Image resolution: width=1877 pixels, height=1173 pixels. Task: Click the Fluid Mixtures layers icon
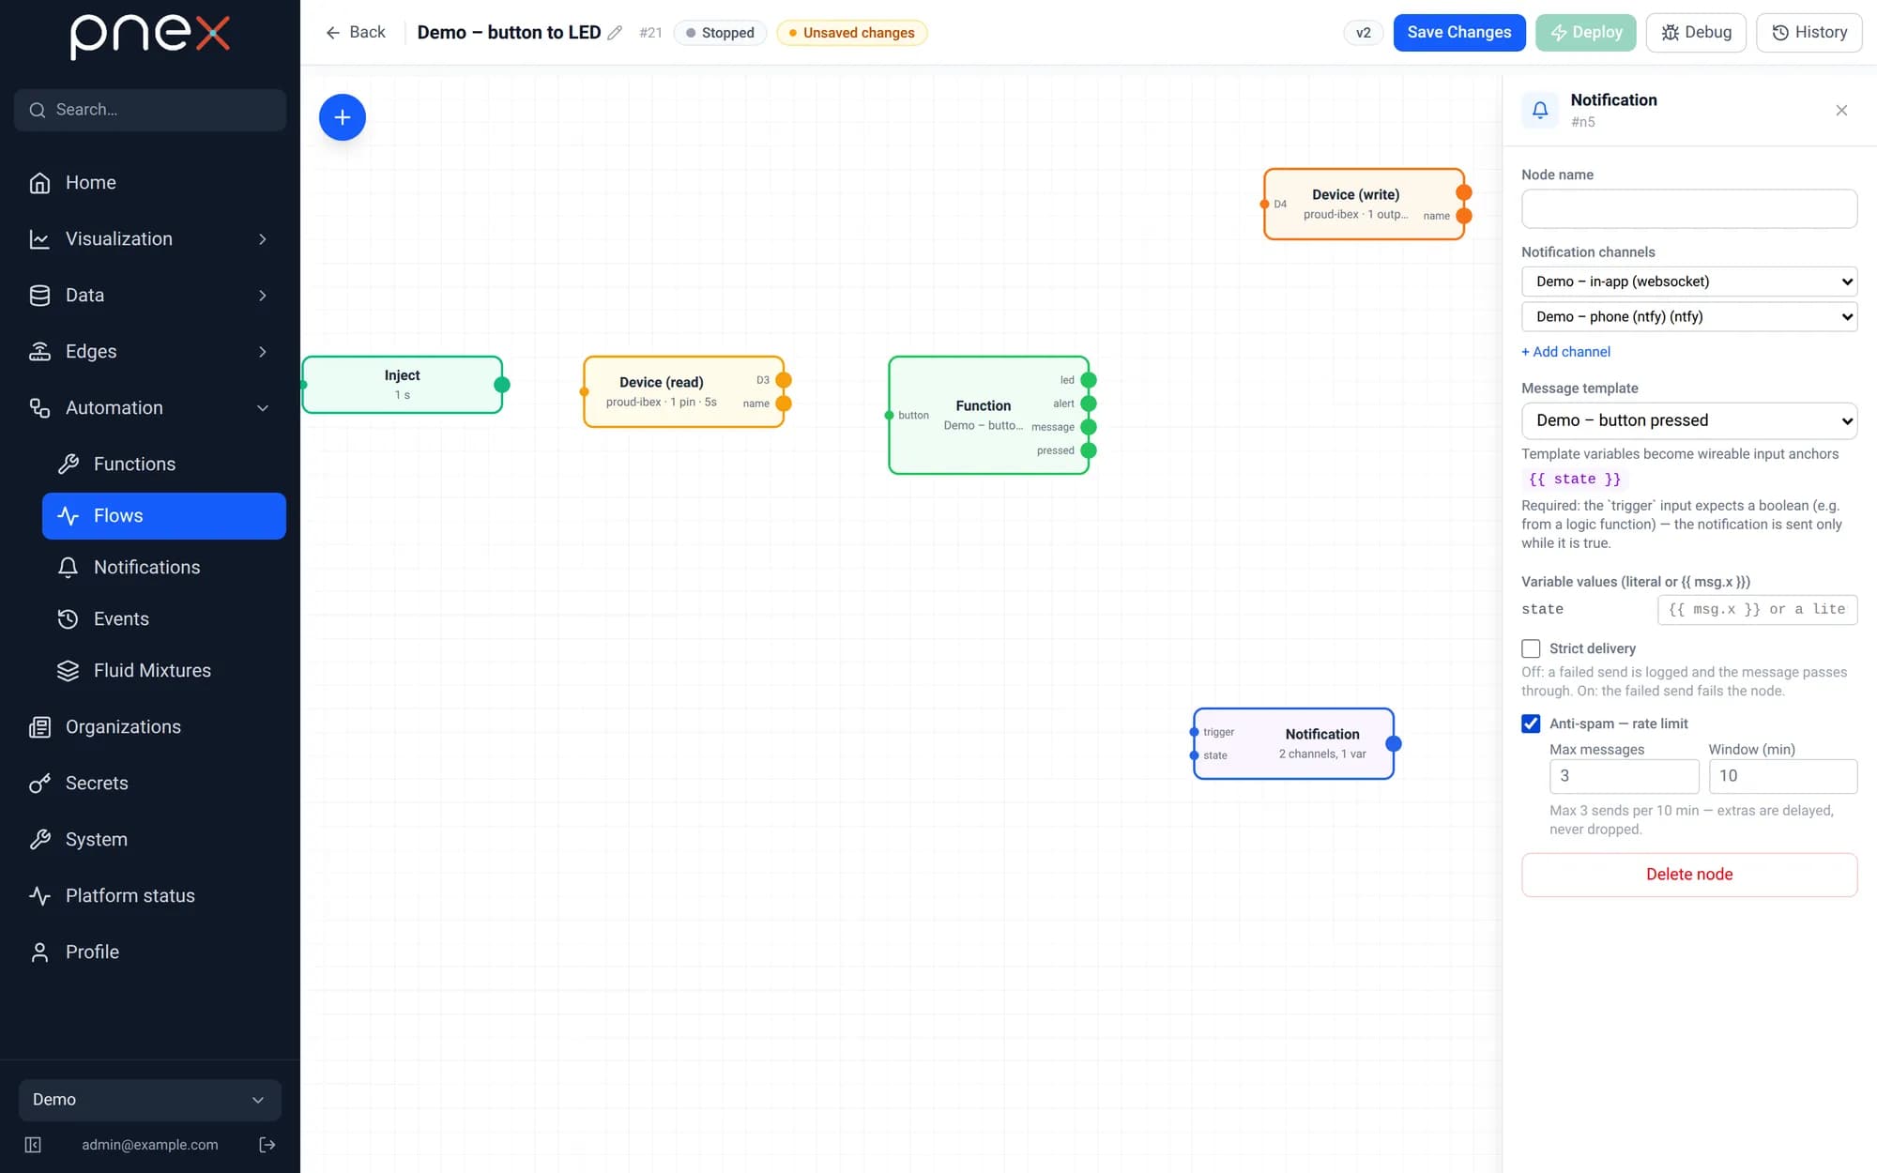(x=68, y=671)
